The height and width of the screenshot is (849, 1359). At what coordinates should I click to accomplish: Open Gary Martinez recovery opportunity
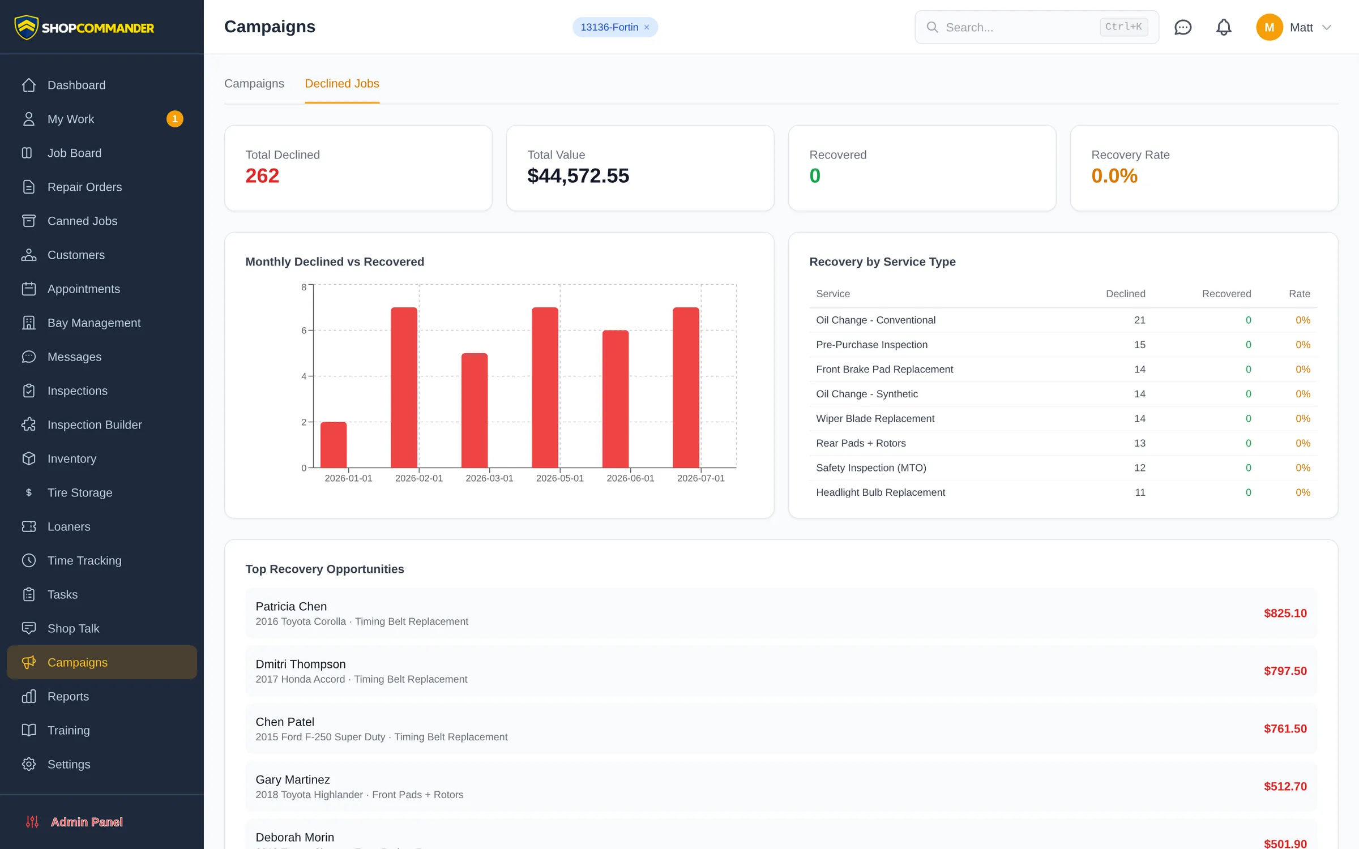781,786
